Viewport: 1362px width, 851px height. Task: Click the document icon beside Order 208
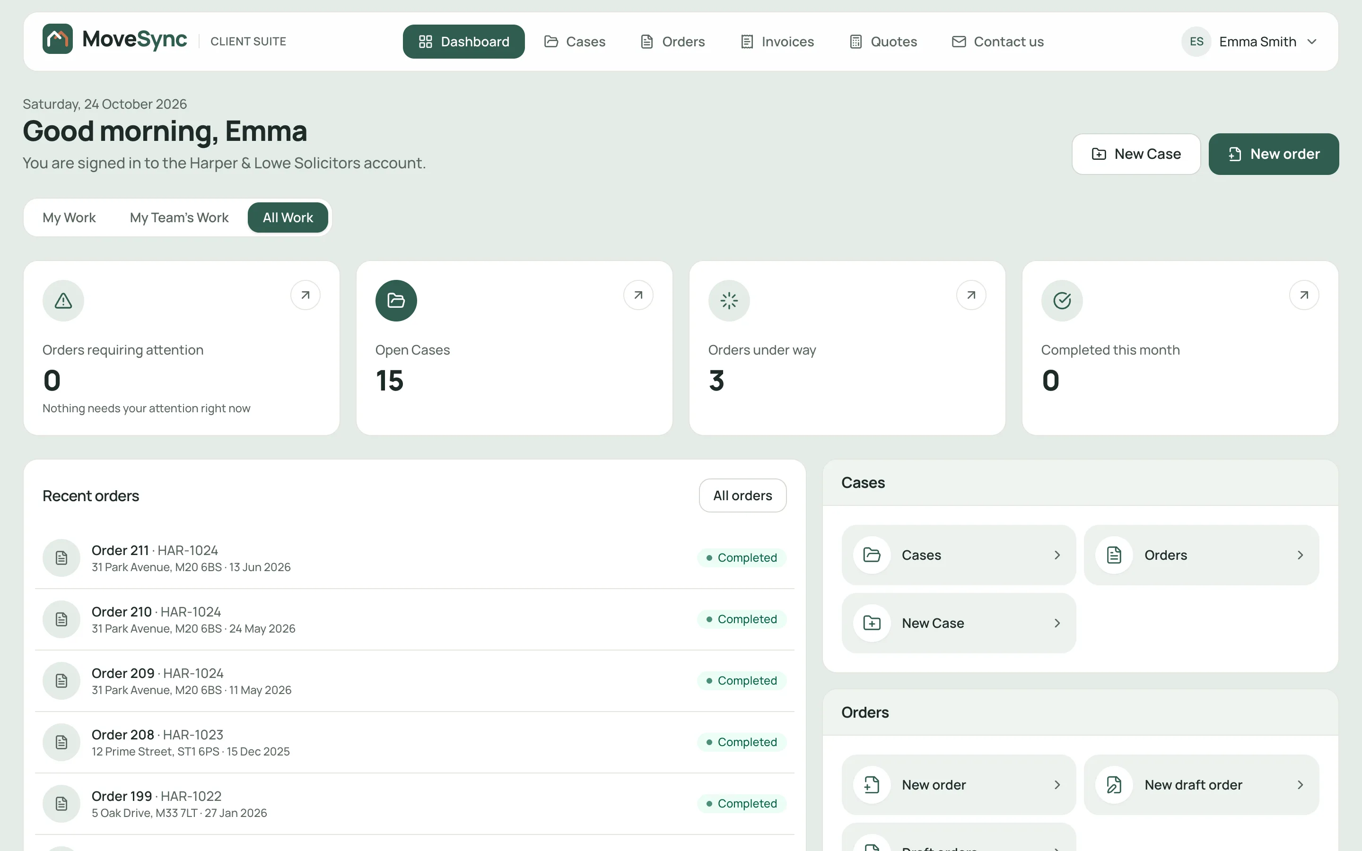pyautogui.click(x=61, y=742)
